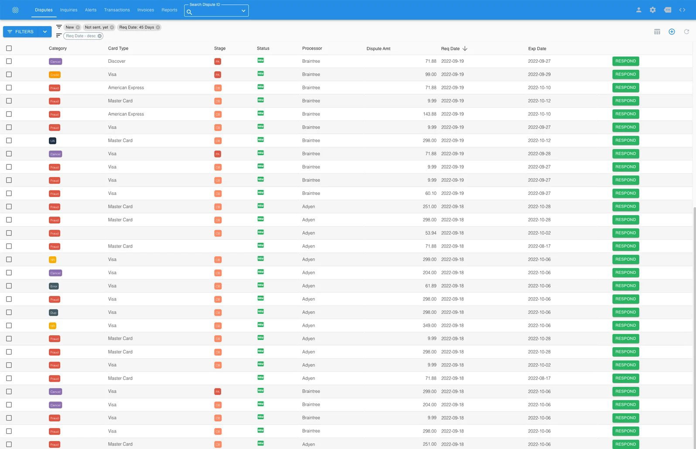Click the Fraud badge in the 53.94 row
This screenshot has width=696, height=449.
point(55,234)
